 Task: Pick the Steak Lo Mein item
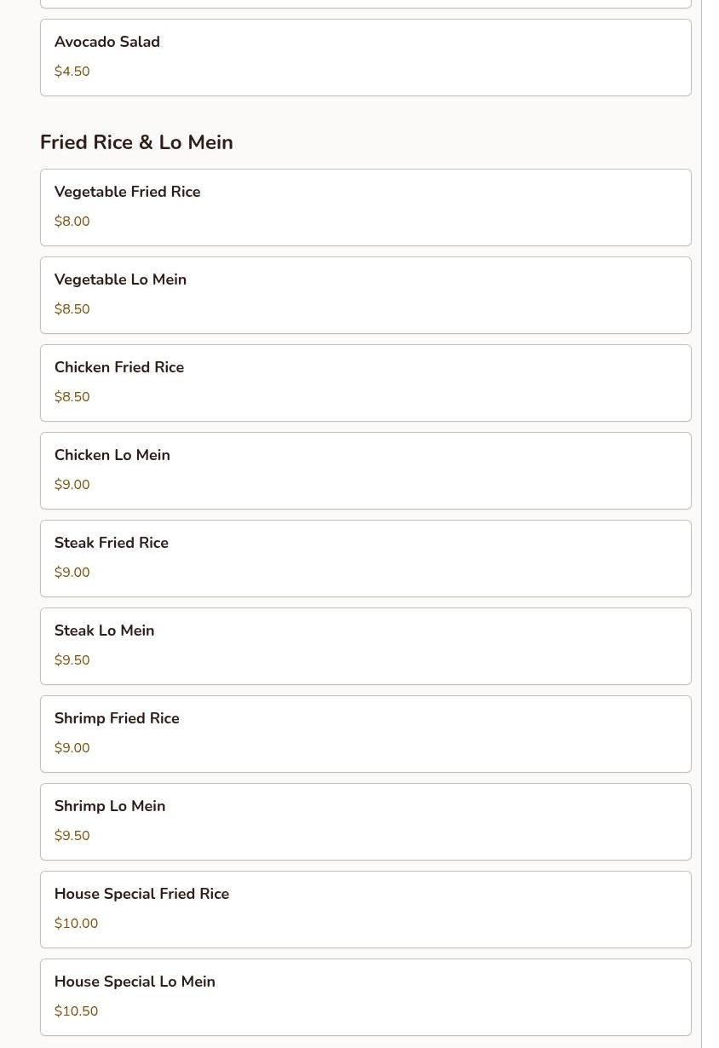(x=365, y=647)
